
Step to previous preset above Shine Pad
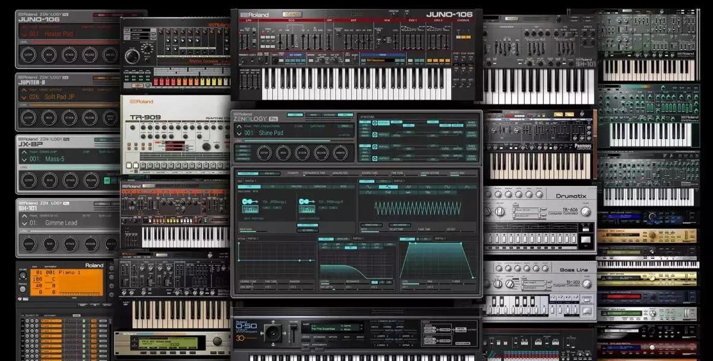pyautogui.click(x=239, y=126)
